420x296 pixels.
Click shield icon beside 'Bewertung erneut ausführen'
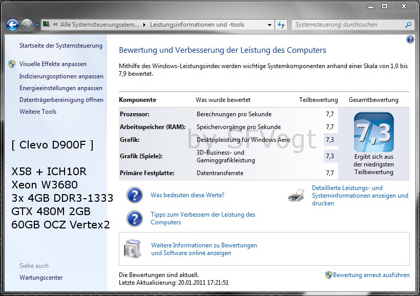(x=329, y=275)
